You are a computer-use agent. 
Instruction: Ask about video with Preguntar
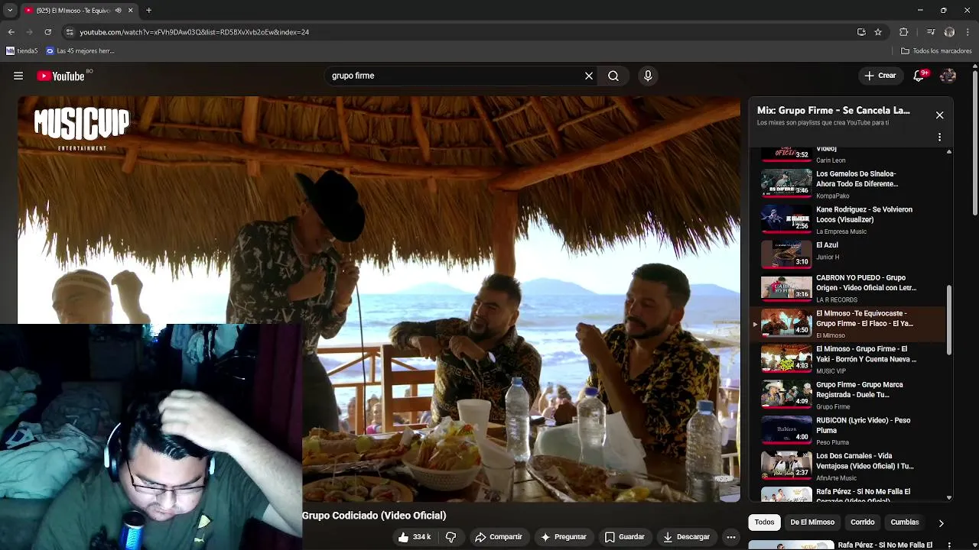coord(563,537)
